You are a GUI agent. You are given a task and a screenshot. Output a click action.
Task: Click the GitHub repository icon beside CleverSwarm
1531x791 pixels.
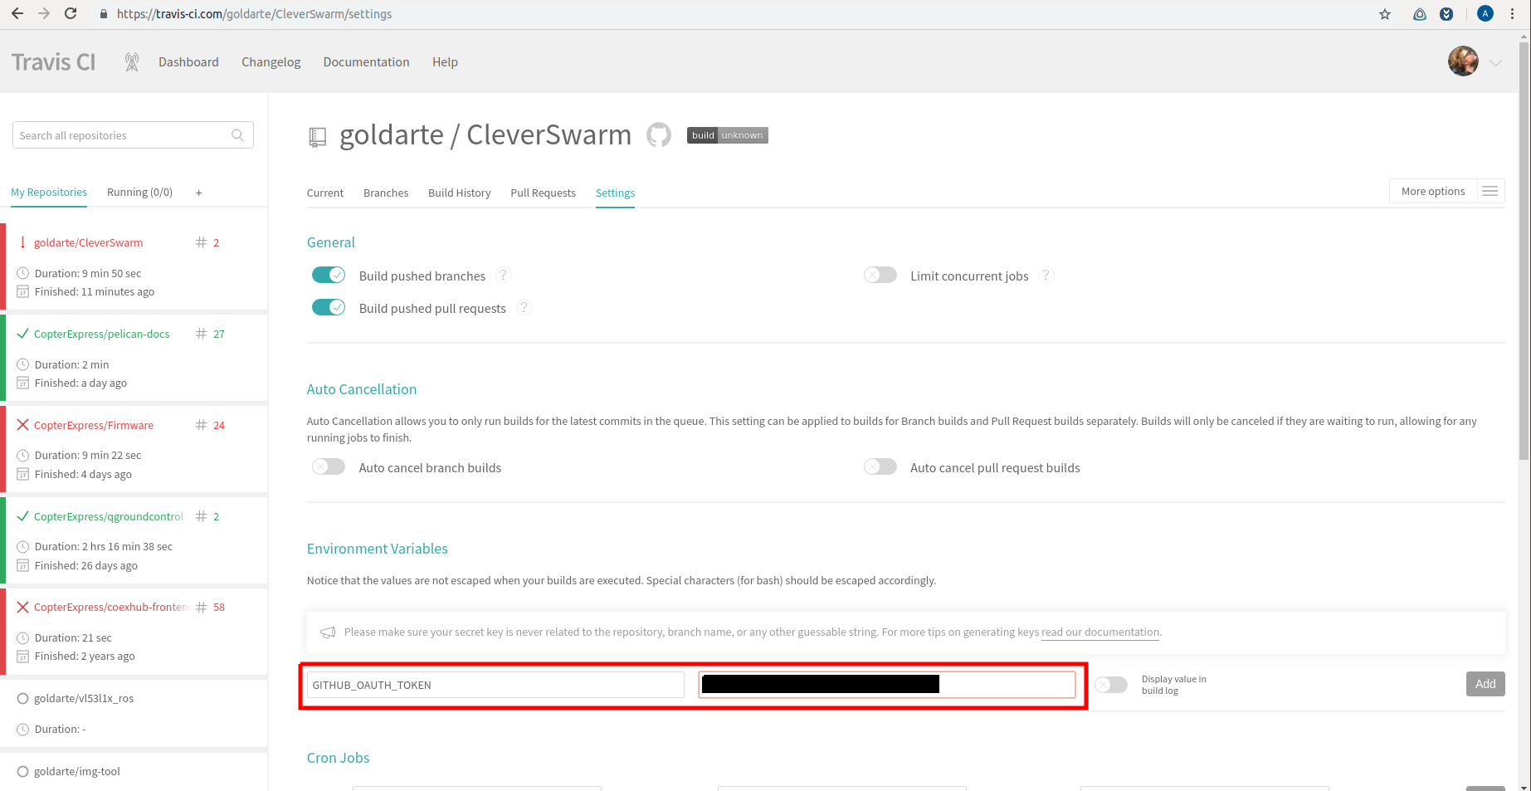(x=658, y=134)
